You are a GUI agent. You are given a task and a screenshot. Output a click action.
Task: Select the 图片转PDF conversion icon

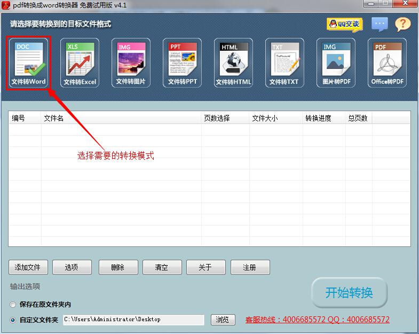click(x=336, y=63)
